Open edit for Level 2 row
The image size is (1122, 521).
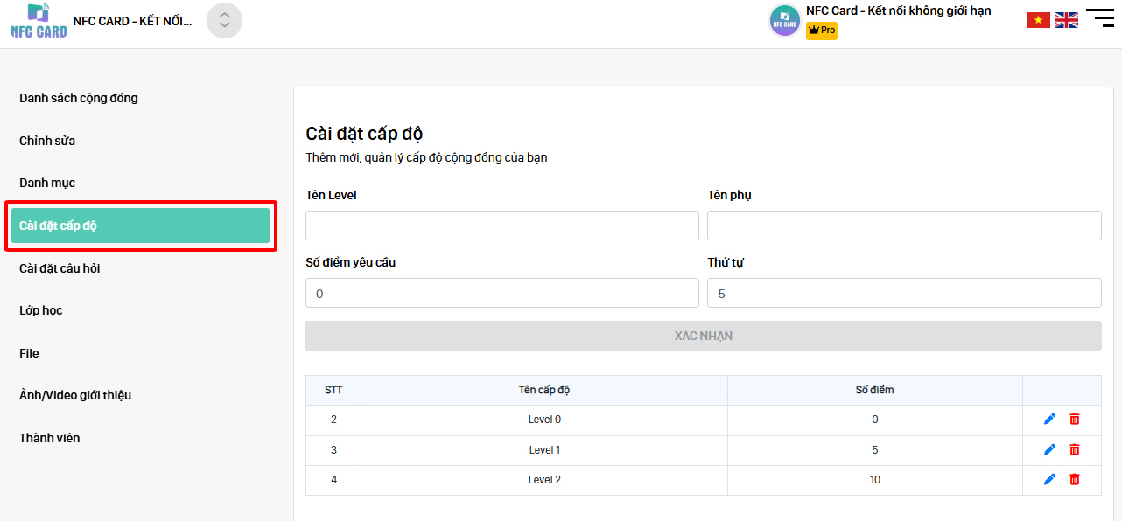(1050, 480)
